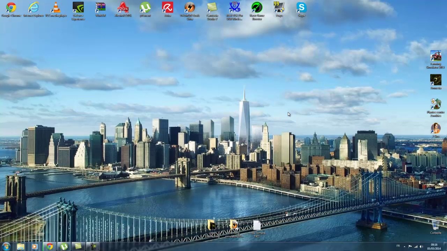Select the Plantes contre Zombies icon
The height and width of the screenshot is (251, 447).
coord(435,108)
